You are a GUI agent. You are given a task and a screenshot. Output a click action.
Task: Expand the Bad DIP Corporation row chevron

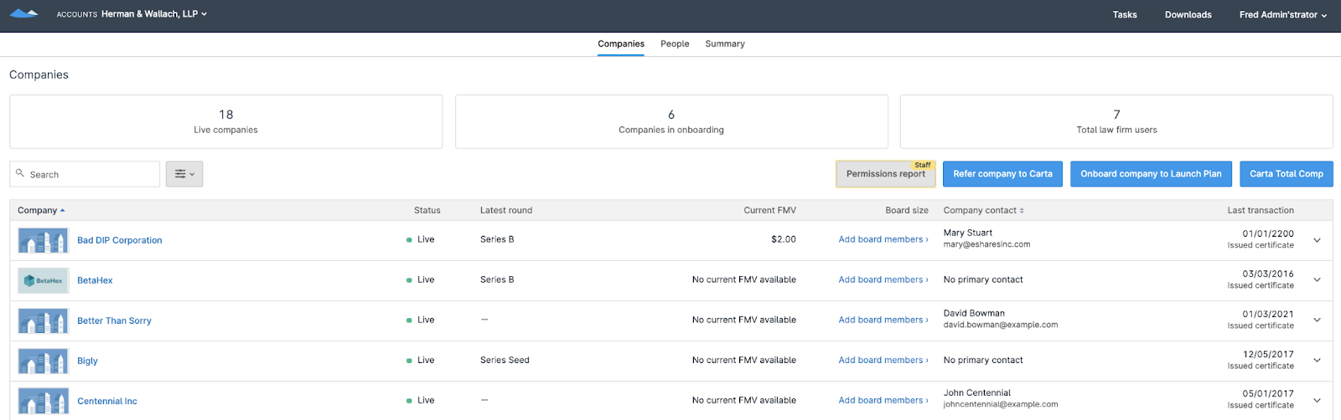tap(1317, 240)
